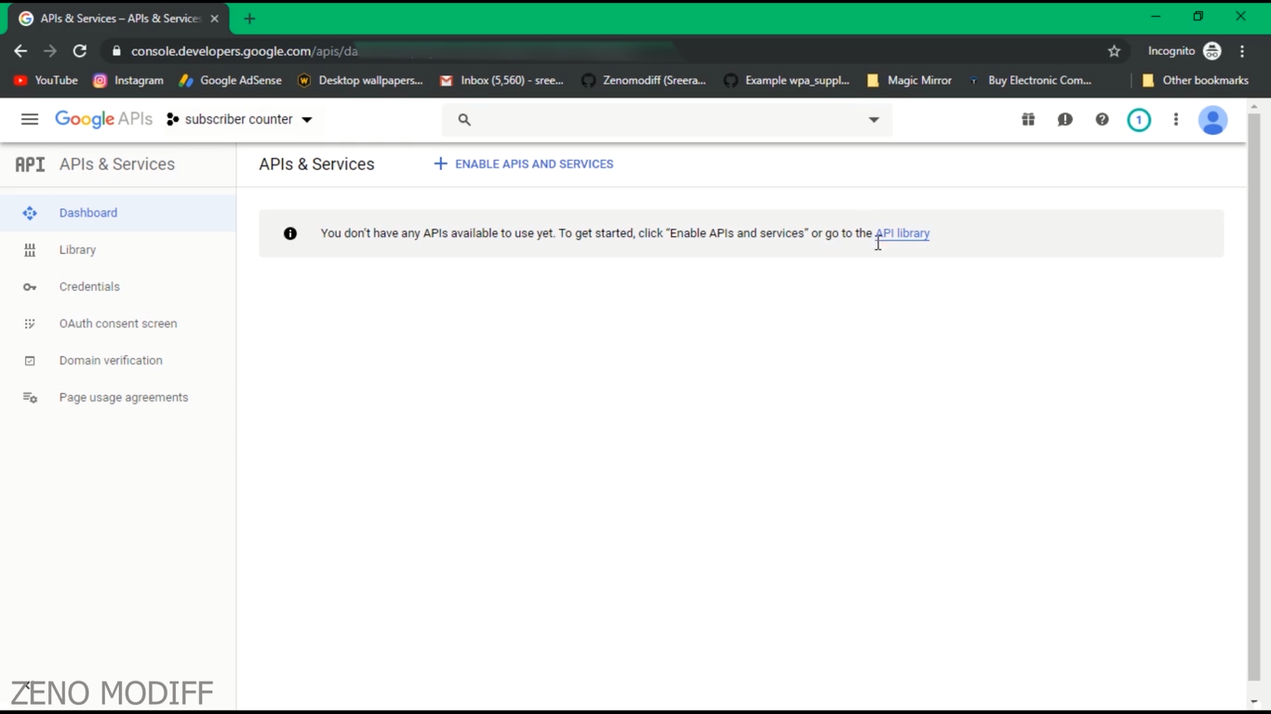Open the Chrome three-dot menu

[1243, 51]
